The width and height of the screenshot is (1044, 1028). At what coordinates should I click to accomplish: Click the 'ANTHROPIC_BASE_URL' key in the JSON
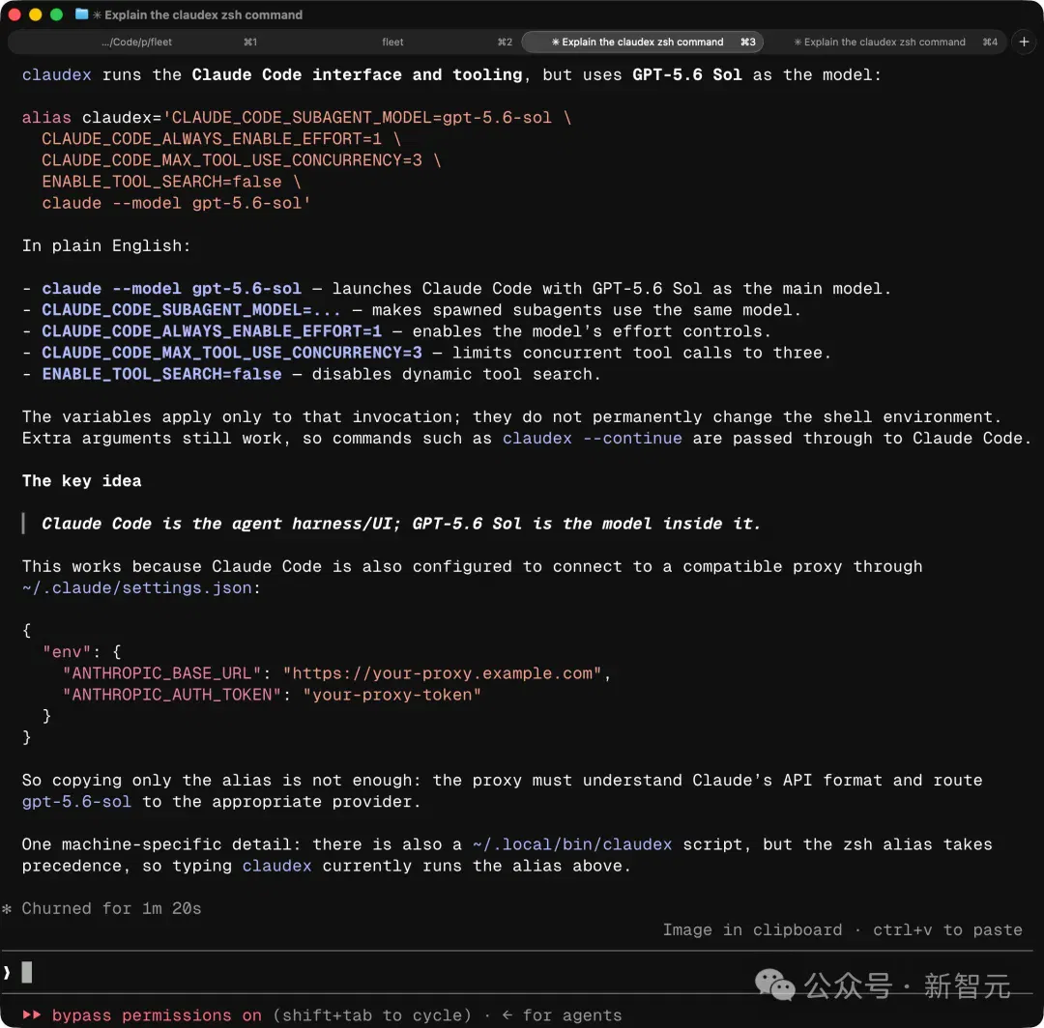pyautogui.click(x=161, y=673)
